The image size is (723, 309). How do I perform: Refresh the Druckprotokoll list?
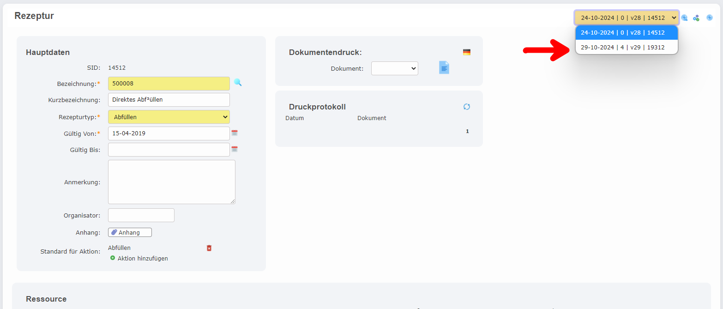click(467, 106)
